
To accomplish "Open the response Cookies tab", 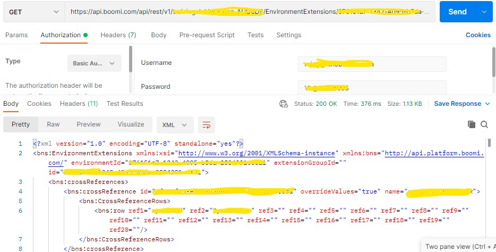I will tap(39, 104).
